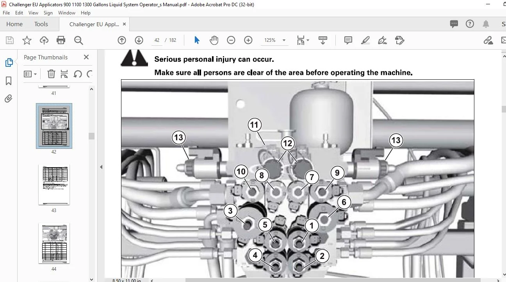Collapse the navigation pane with the left arrow
Screen dimensions: 506x282
101,167
